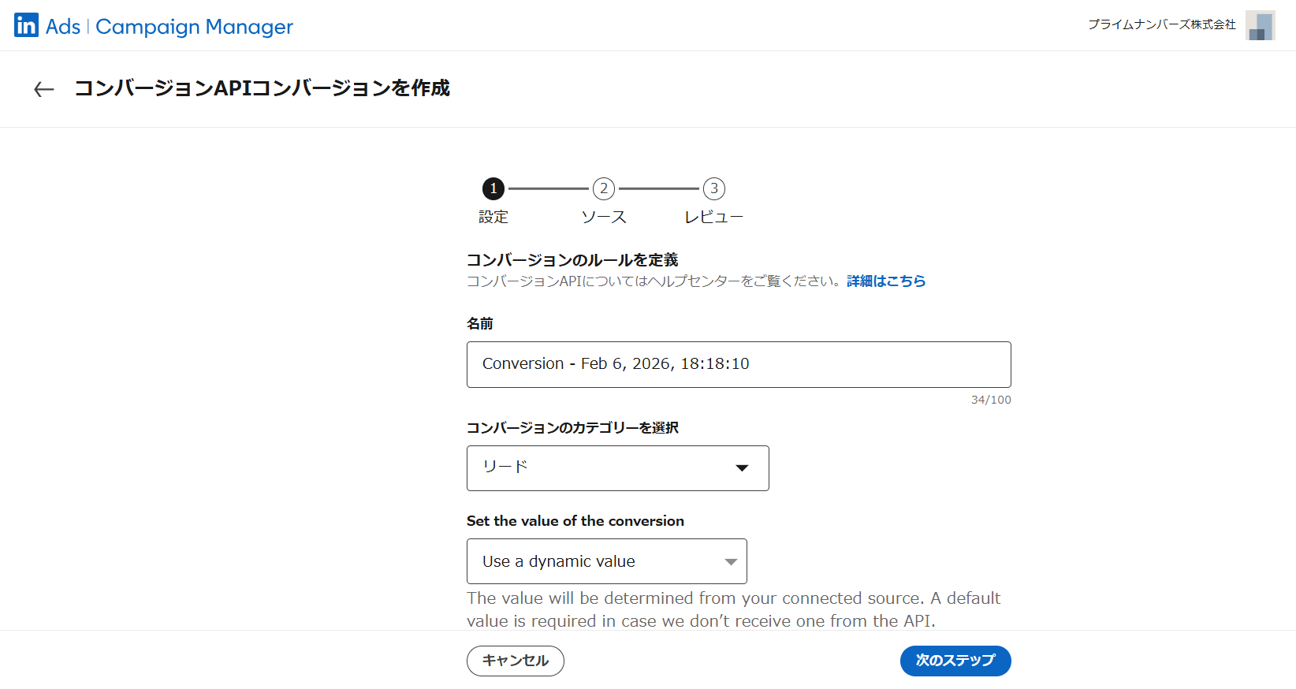The height and width of the screenshot is (689, 1296).
Task: Jump to the step 2 circle
Action: pos(604,188)
